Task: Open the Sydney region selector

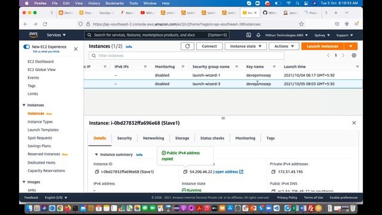Action: point(322,35)
